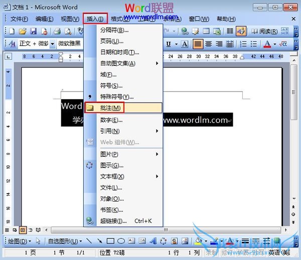Select the Line drawing tool

pos(89,241)
